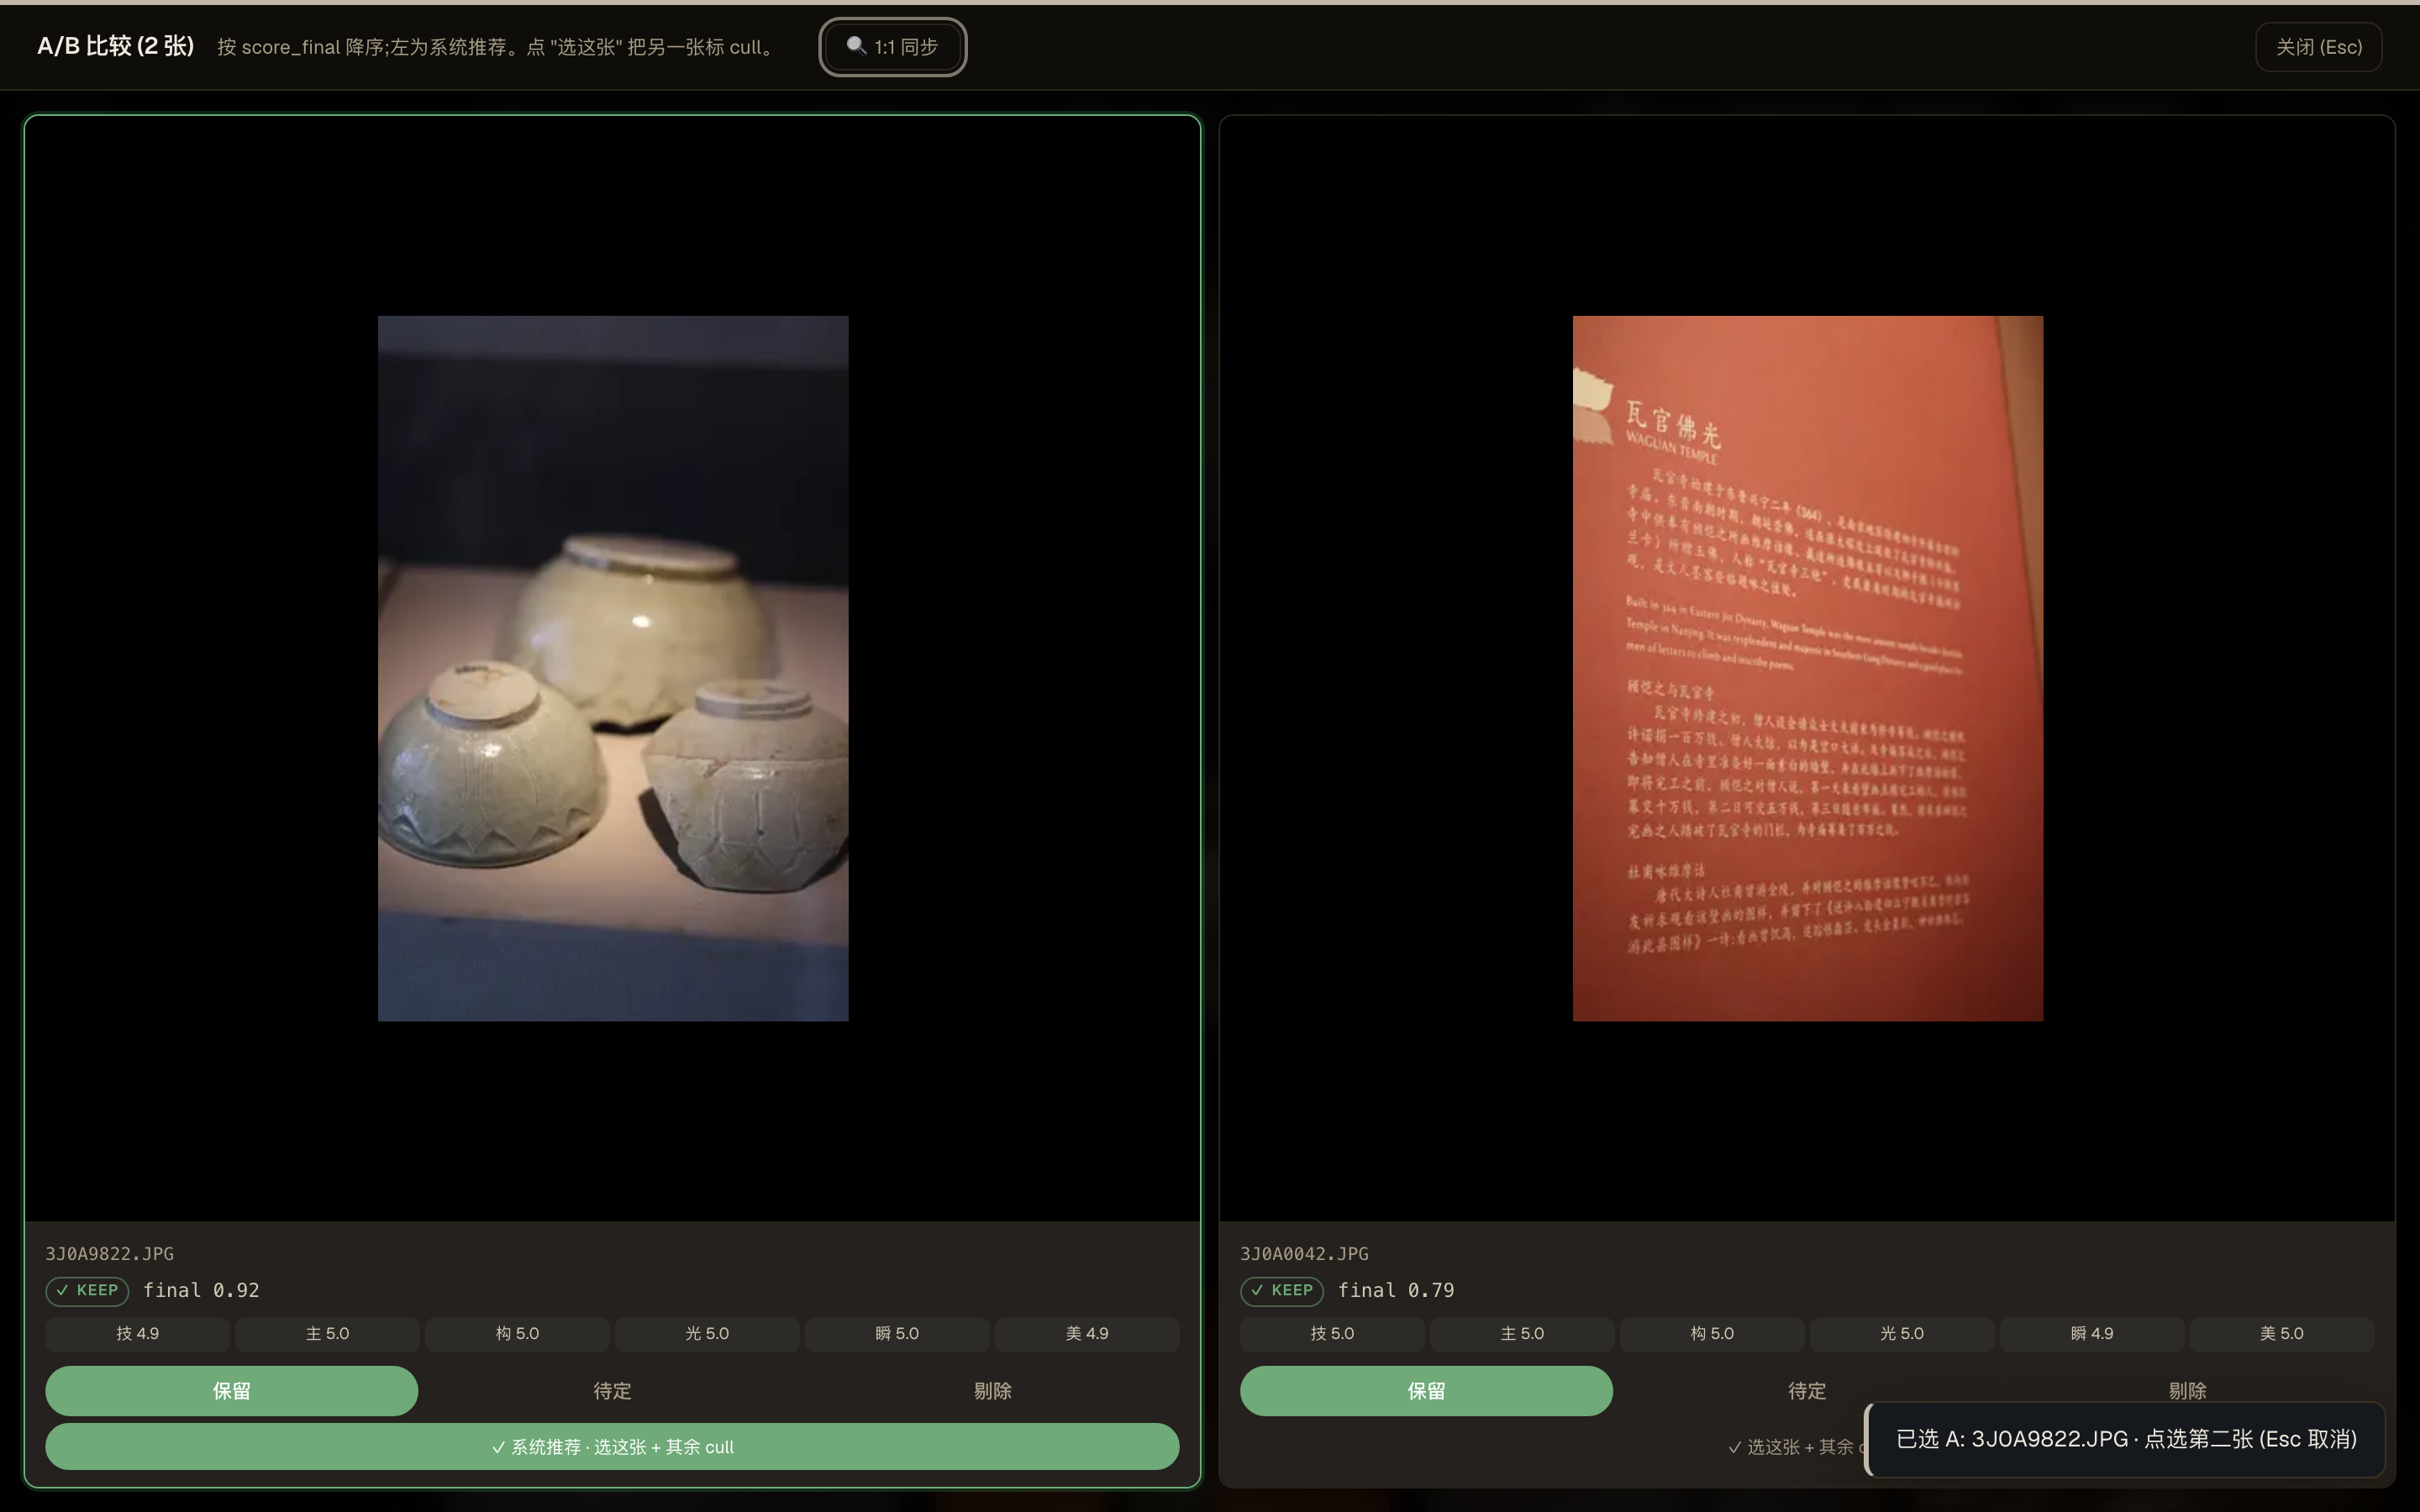Click the final 0.92 score text
This screenshot has width=2420, height=1512.
(201, 1290)
